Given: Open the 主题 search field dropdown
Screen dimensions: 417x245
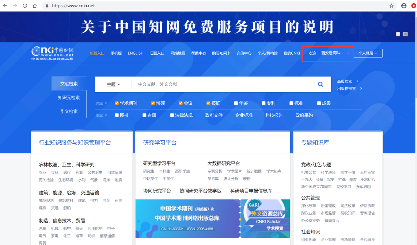Looking at the screenshot, I should pyautogui.click(x=113, y=84).
